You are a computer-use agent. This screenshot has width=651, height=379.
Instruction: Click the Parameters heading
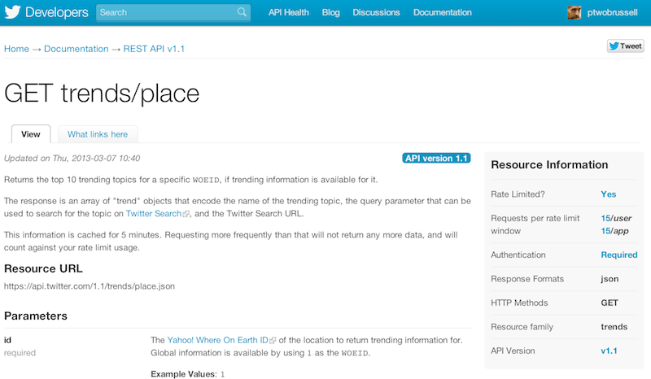click(x=36, y=316)
